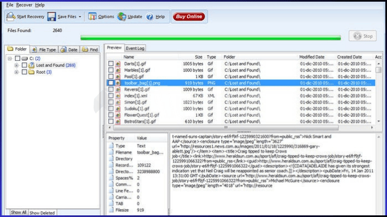Click the Show All button
This screenshot has width=387, height=217.
coord(18,213)
